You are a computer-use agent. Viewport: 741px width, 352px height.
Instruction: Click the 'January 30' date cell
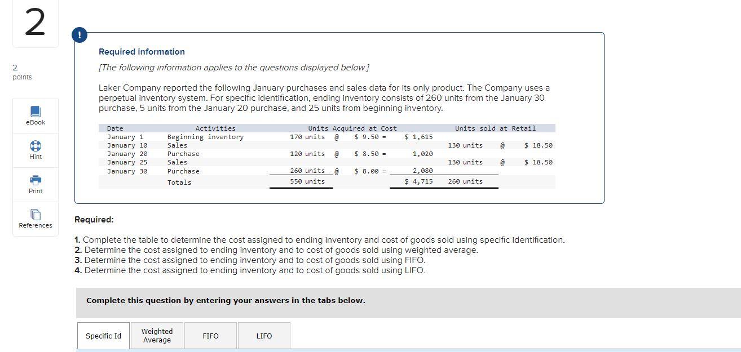[127, 171]
